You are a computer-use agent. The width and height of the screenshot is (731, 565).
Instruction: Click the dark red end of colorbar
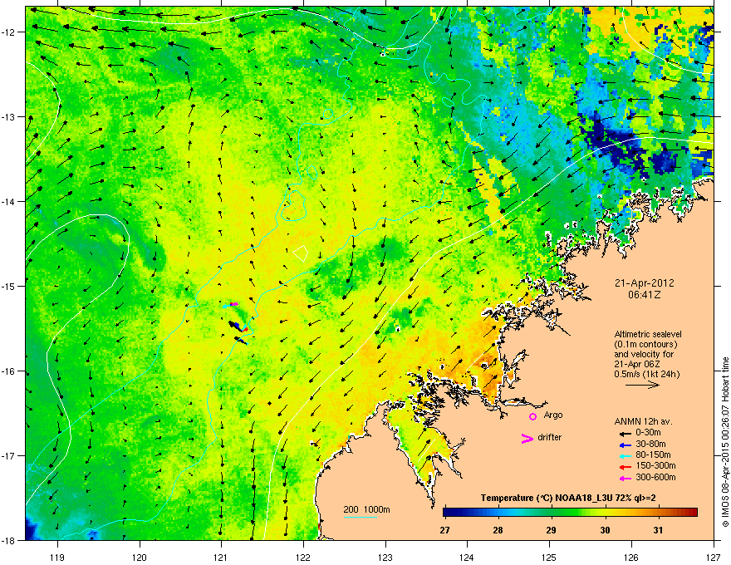694,512
